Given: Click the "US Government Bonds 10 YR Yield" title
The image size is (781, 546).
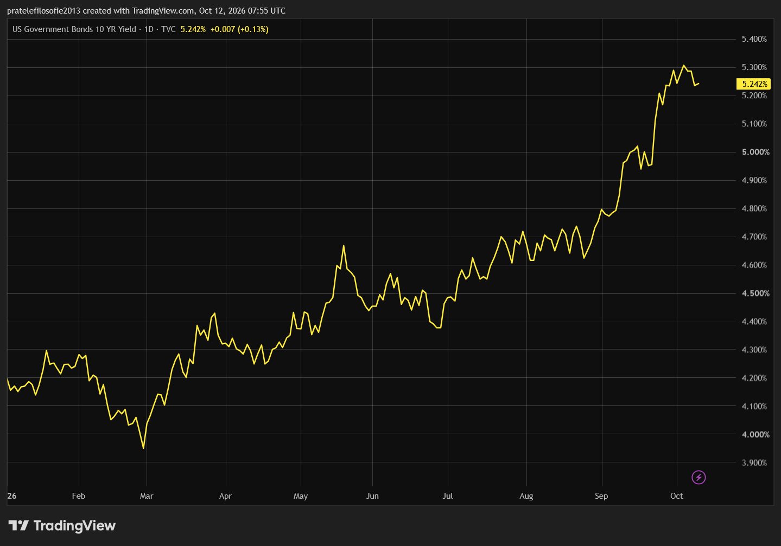Looking at the screenshot, I should [74, 29].
